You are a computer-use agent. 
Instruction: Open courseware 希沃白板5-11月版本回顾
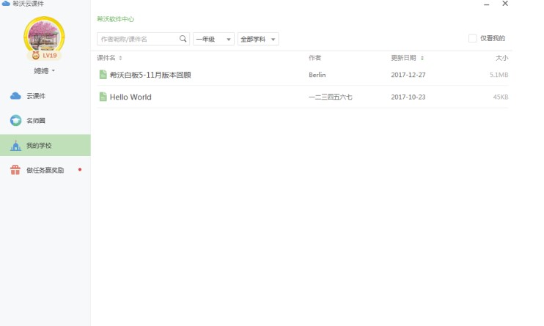pyautogui.click(x=150, y=75)
